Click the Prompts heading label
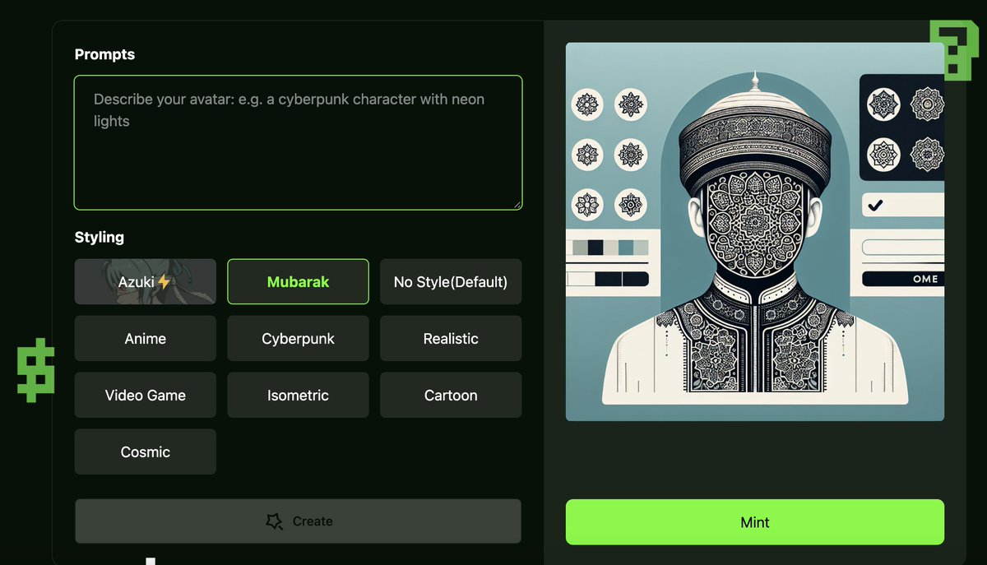The image size is (987, 565). [x=104, y=54]
